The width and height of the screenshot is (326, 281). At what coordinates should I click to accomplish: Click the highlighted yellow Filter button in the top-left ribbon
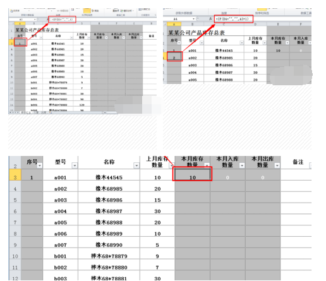pyautogui.click(x=87, y=11)
